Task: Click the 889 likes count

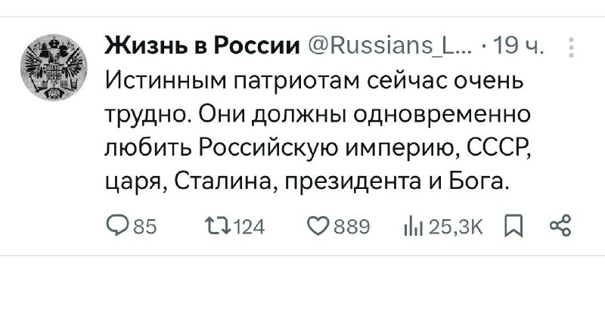Action: click(x=352, y=227)
